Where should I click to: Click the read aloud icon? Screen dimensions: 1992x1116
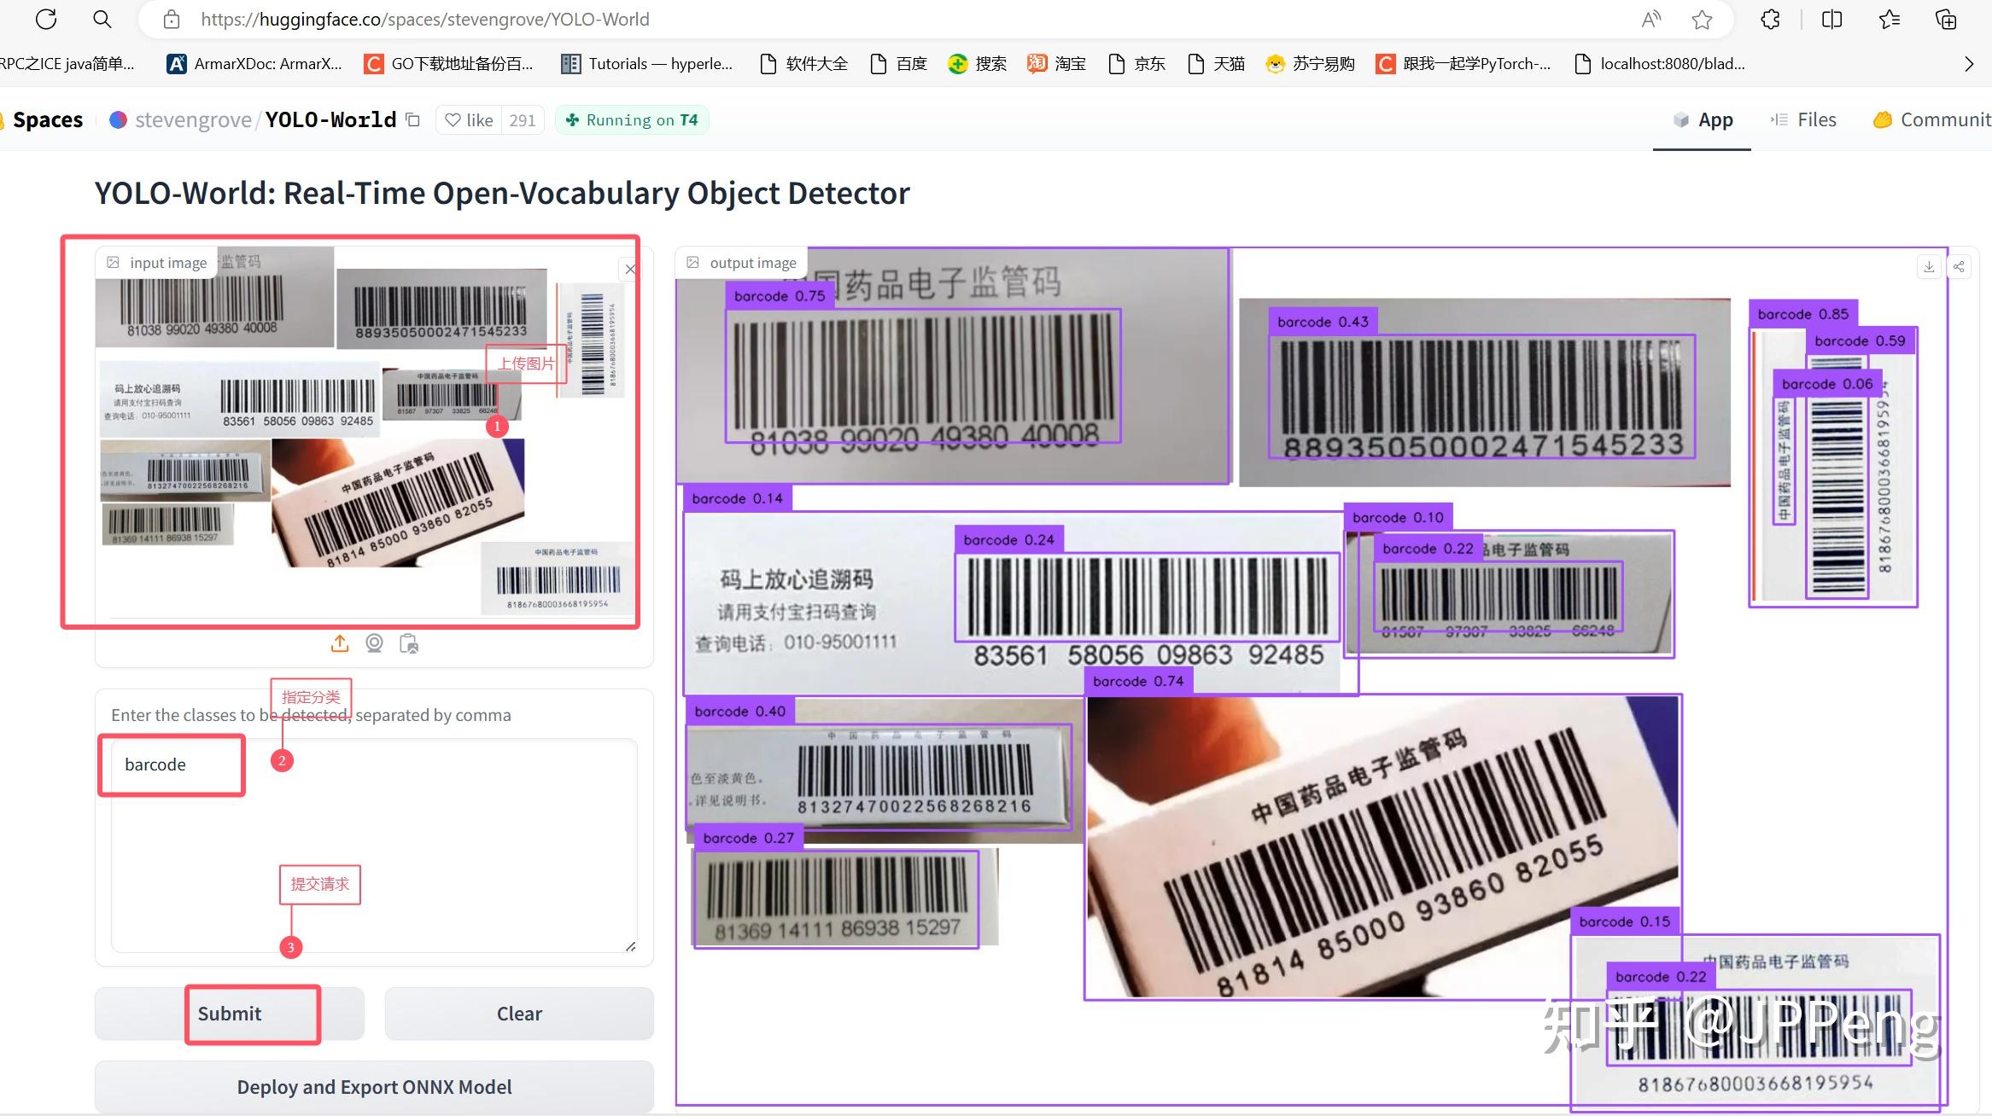click(x=1650, y=19)
